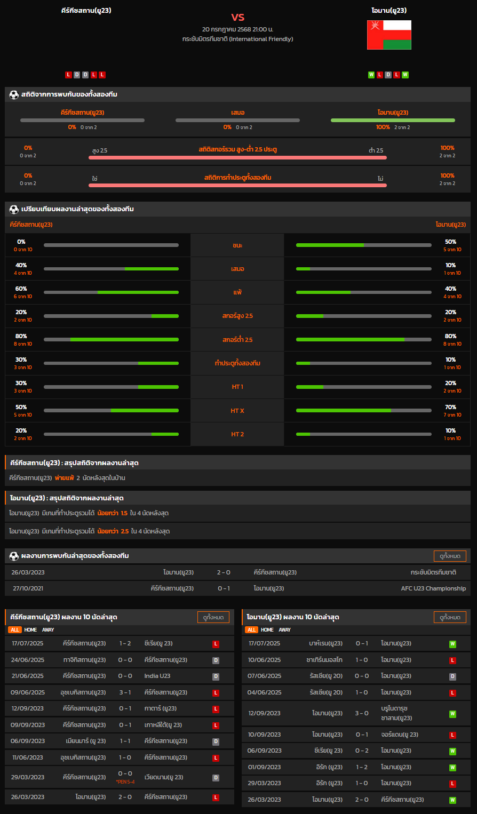477x814 pixels.
Task: Click 'HT X' comparison row label
Action: click(x=237, y=411)
